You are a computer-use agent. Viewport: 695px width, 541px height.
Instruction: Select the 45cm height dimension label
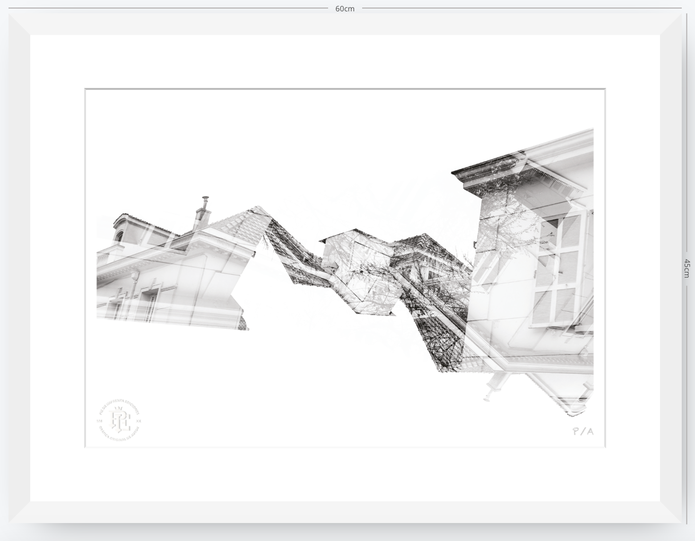[x=687, y=268]
